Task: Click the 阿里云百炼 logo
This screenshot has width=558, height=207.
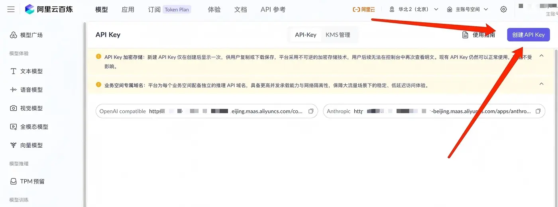Action: coord(49,9)
